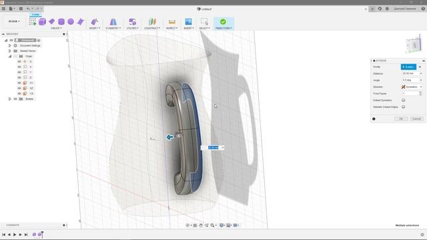Open the Symmetry menu
The width and height of the screenshot is (427, 240).
click(113, 28)
